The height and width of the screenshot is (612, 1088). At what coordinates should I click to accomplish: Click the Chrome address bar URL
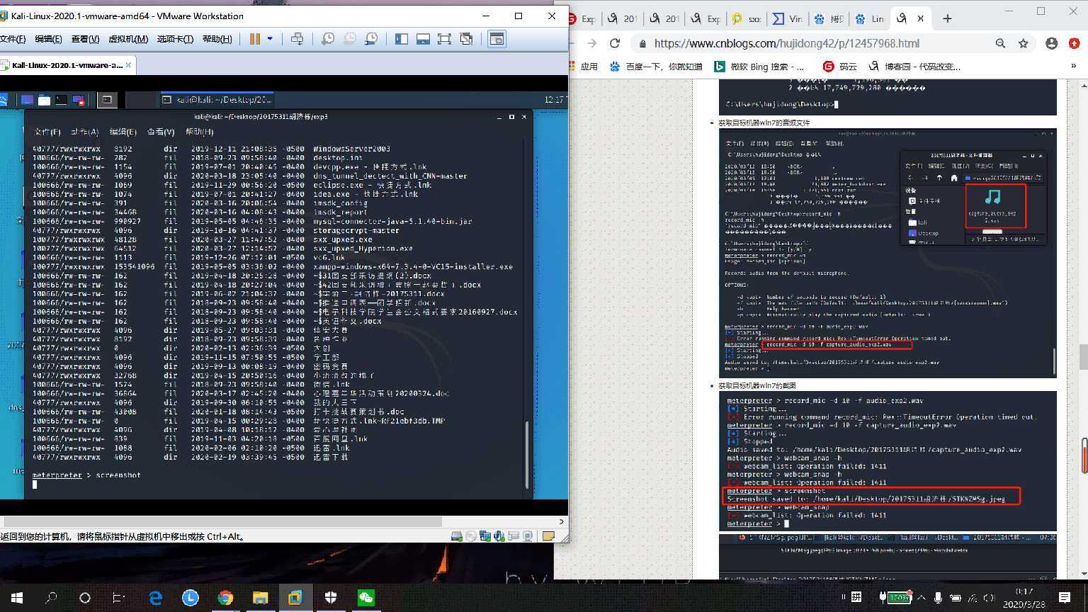tap(786, 43)
